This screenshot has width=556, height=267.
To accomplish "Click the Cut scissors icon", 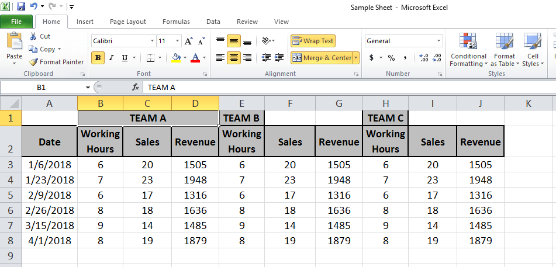I will [x=33, y=36].
